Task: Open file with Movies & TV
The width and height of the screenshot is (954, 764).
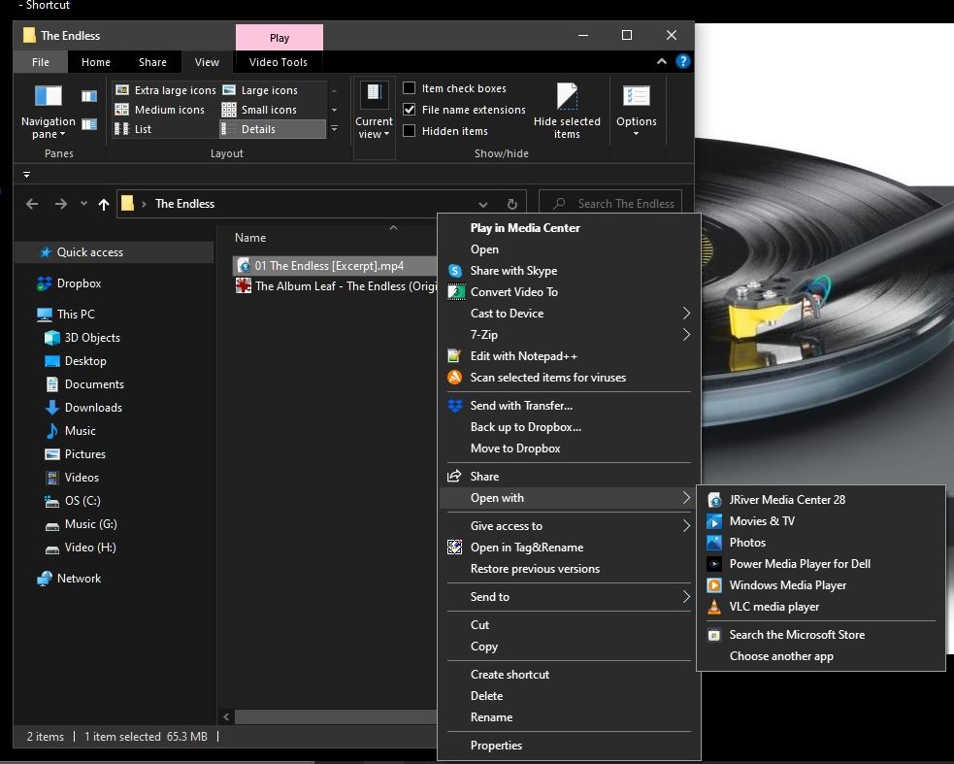Action: coord(761,521)
